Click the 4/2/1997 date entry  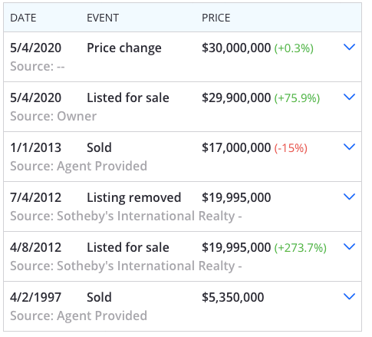[x=36, y=297]
